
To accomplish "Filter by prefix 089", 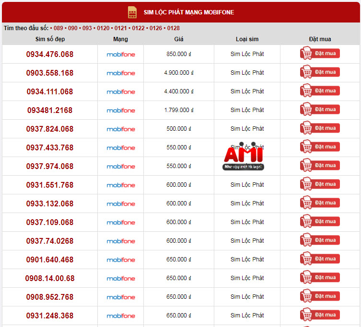I will 58,28.
